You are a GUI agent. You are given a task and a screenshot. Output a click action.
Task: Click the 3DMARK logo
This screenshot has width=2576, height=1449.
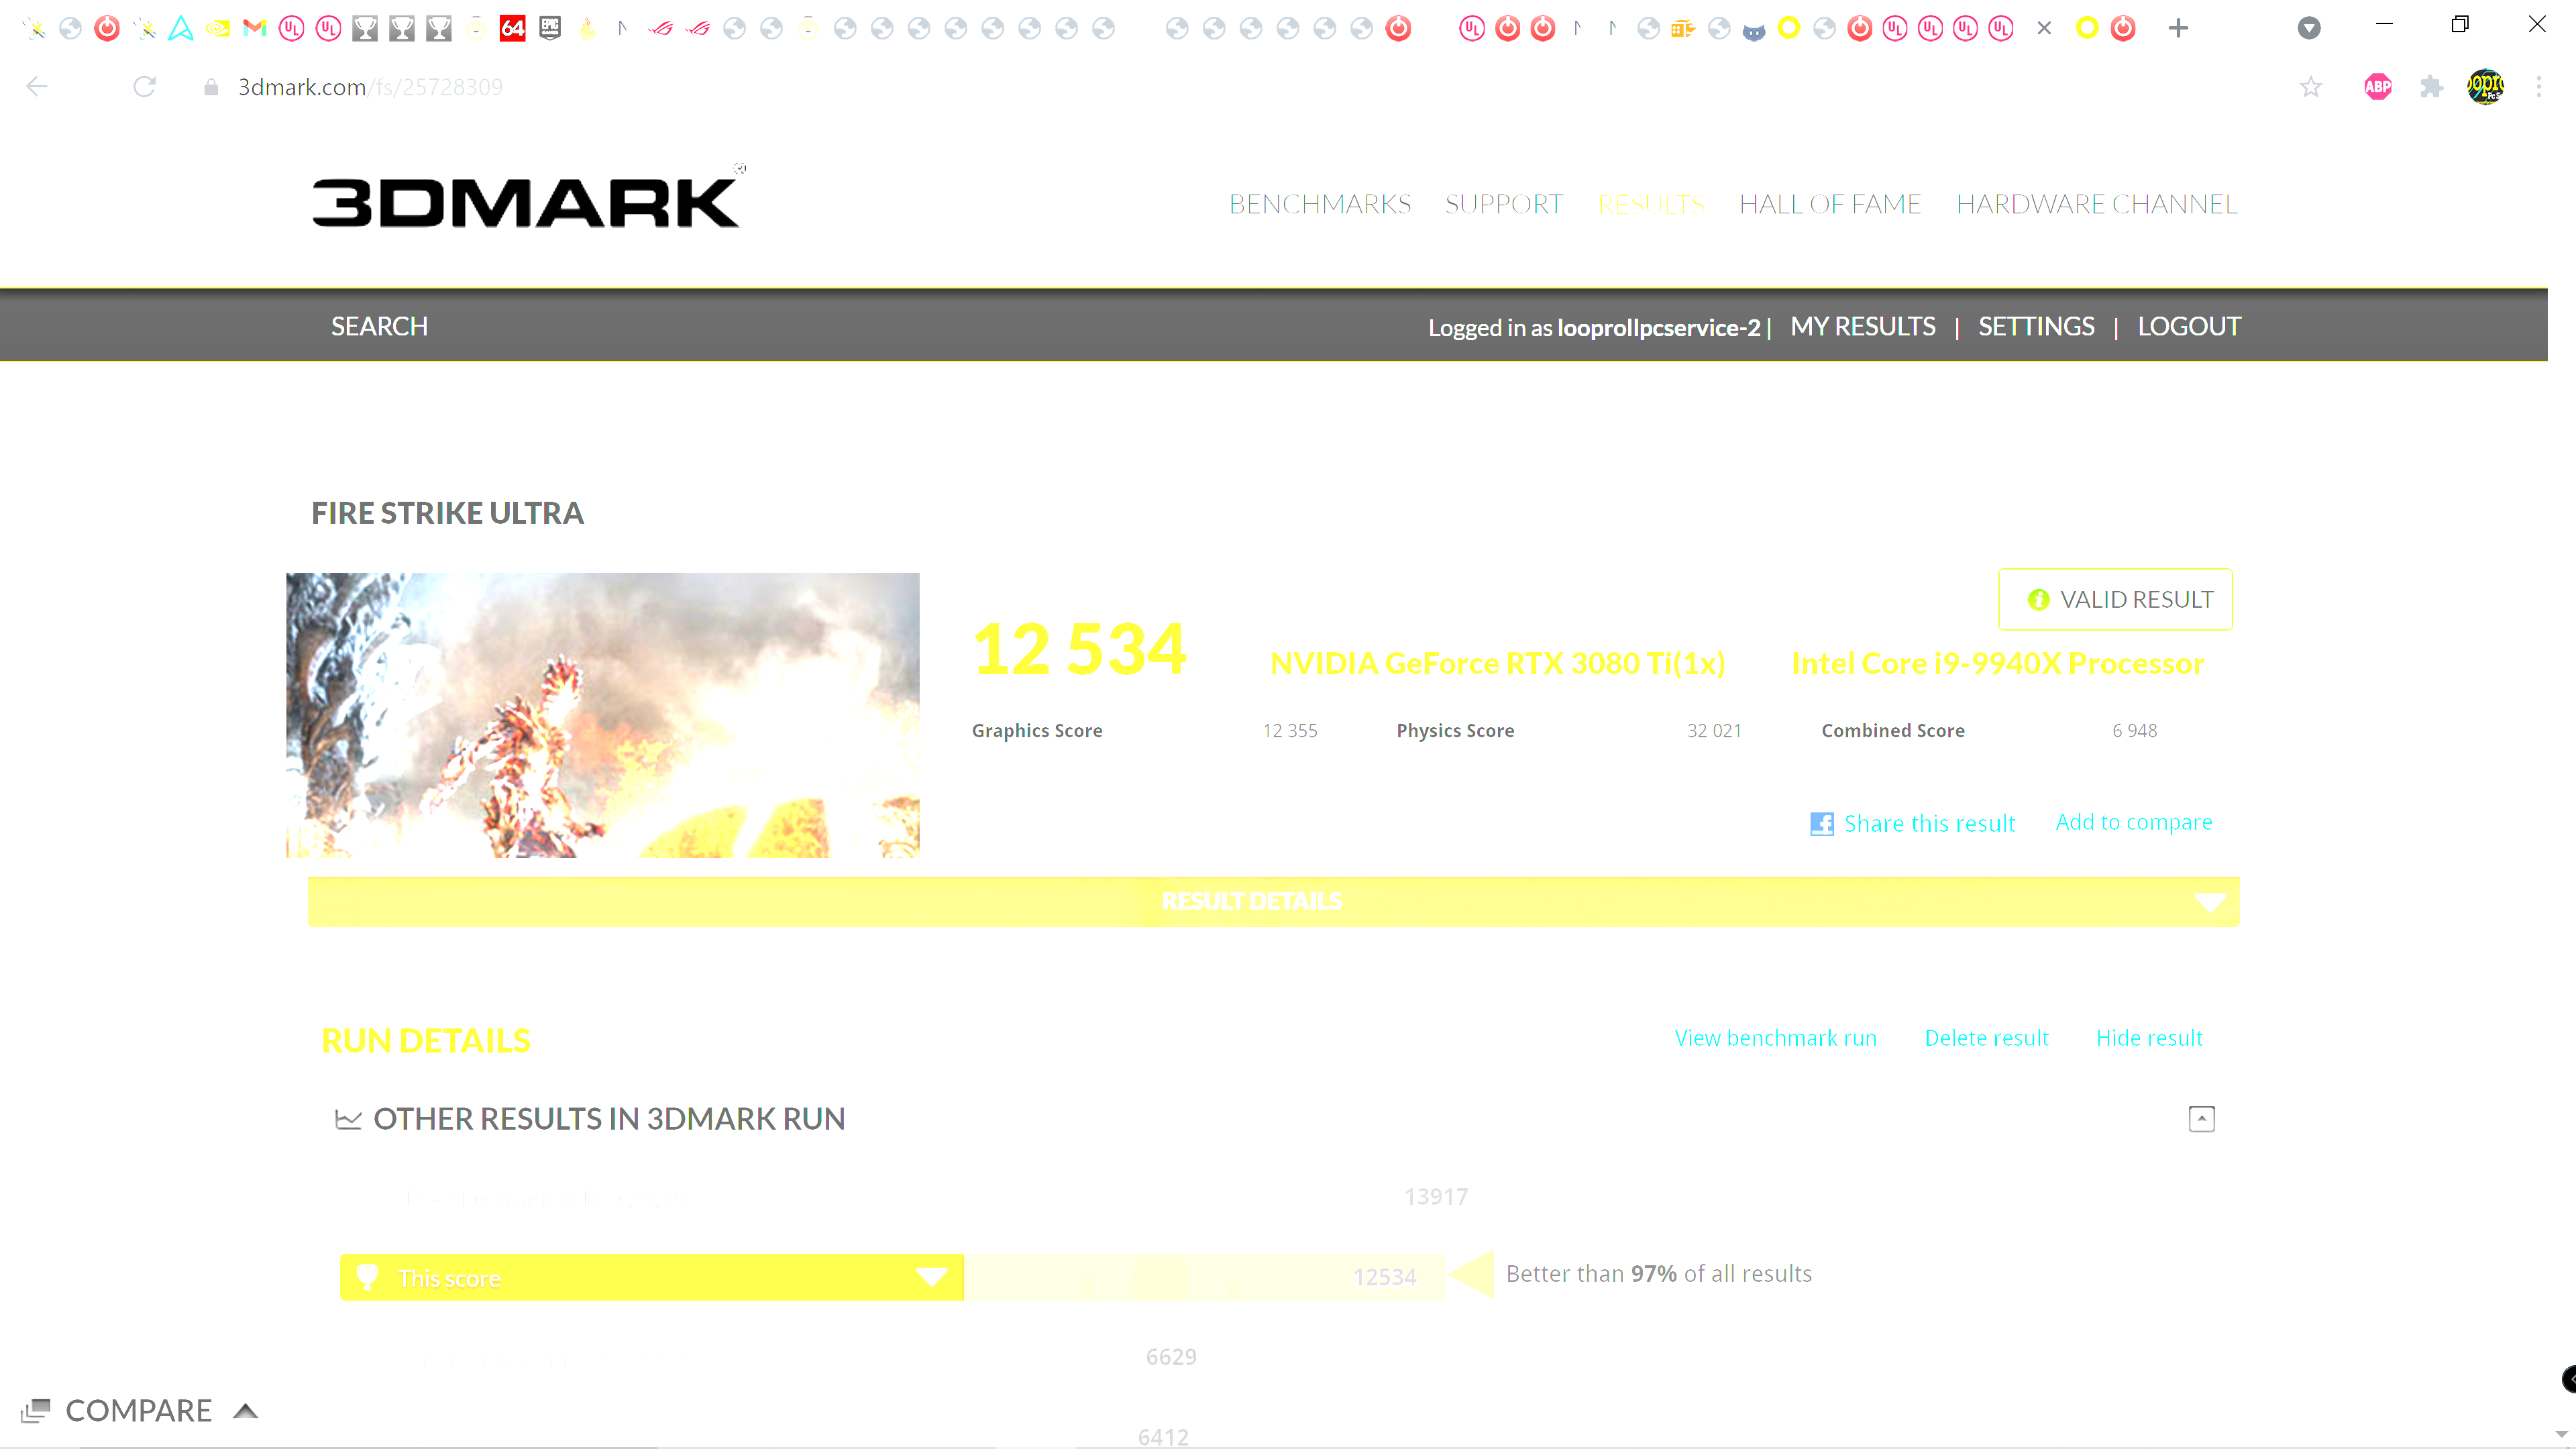coord(528,197)
